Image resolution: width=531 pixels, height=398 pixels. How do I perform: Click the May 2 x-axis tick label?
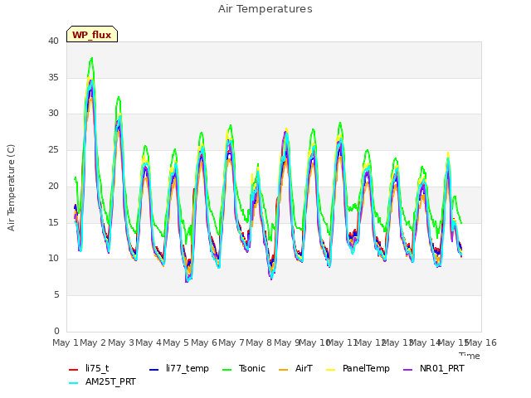[x=93, y=342]
